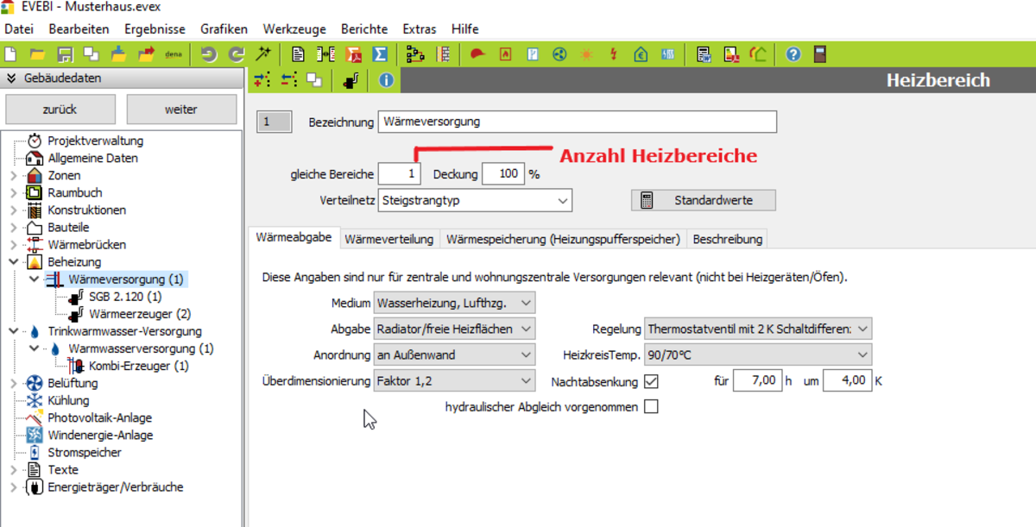1036x527 pixels.
Task: Disable the Nachtabsenkung checkbox
Action: [x=651, y=381]
